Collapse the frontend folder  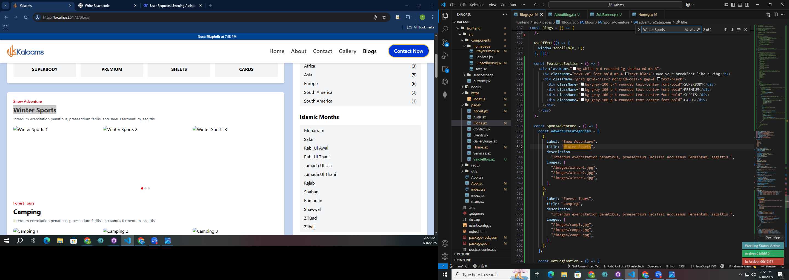(x=473, y=28)
